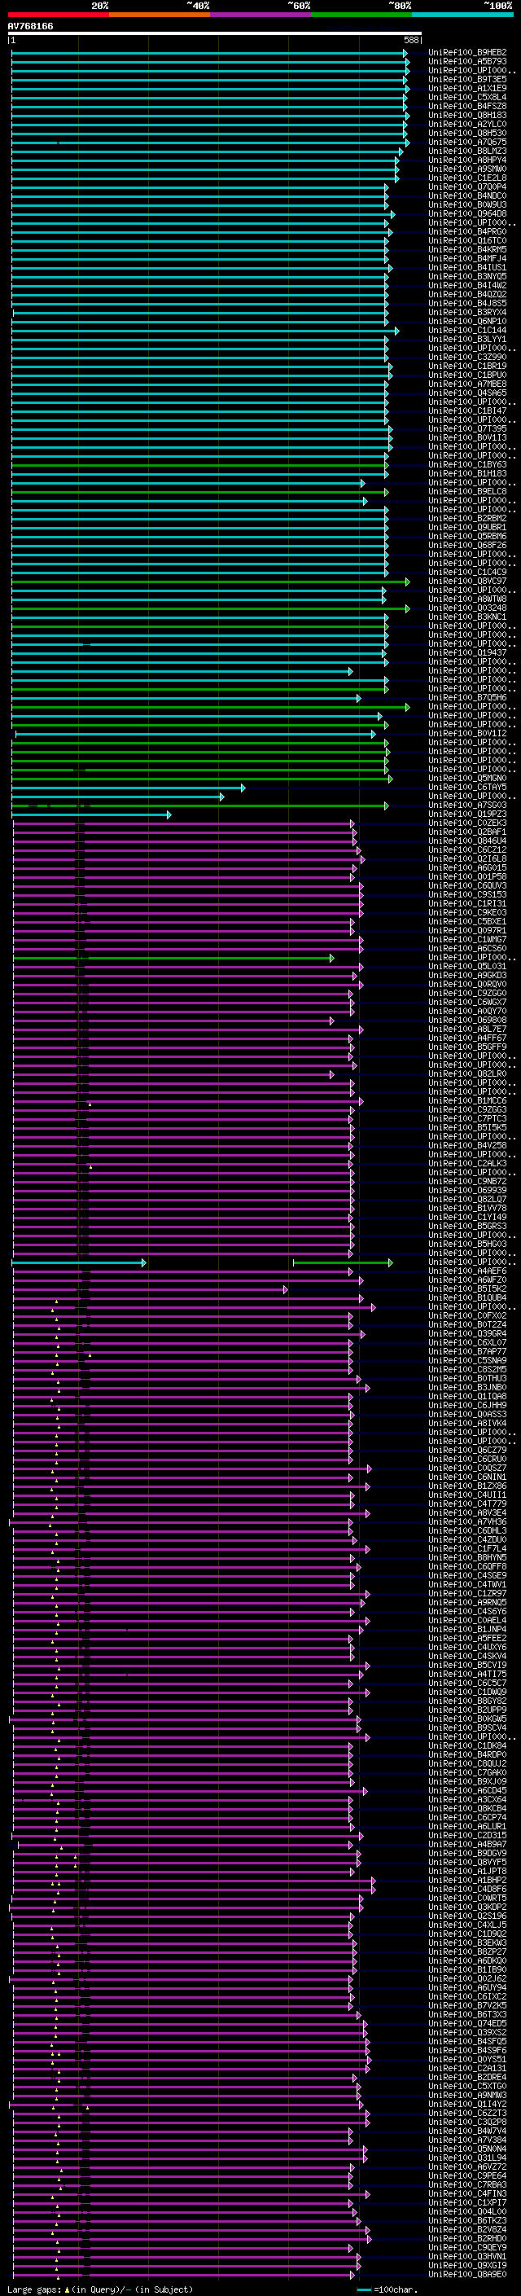Click hit label UniRef100_Q19PZ3

466,814
